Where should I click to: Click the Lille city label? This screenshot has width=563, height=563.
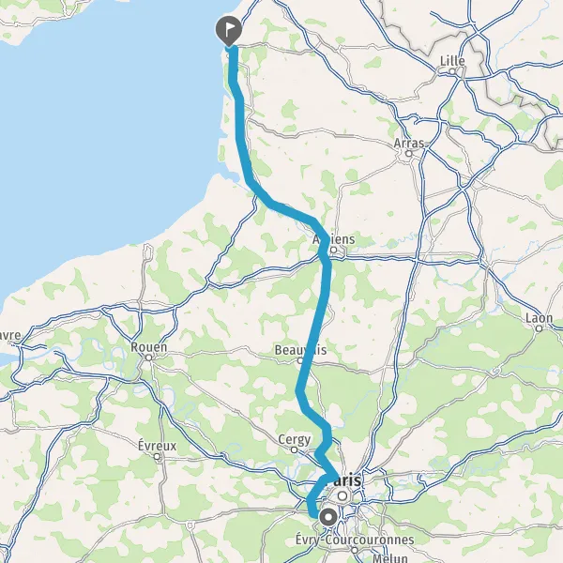point(452,61)
